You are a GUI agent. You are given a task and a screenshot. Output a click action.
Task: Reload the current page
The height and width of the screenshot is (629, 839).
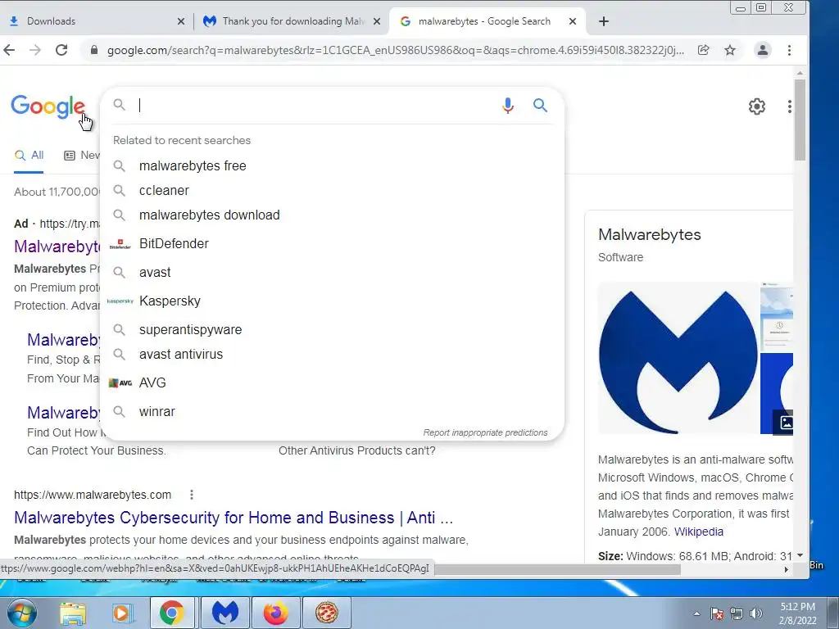point(61,50)
